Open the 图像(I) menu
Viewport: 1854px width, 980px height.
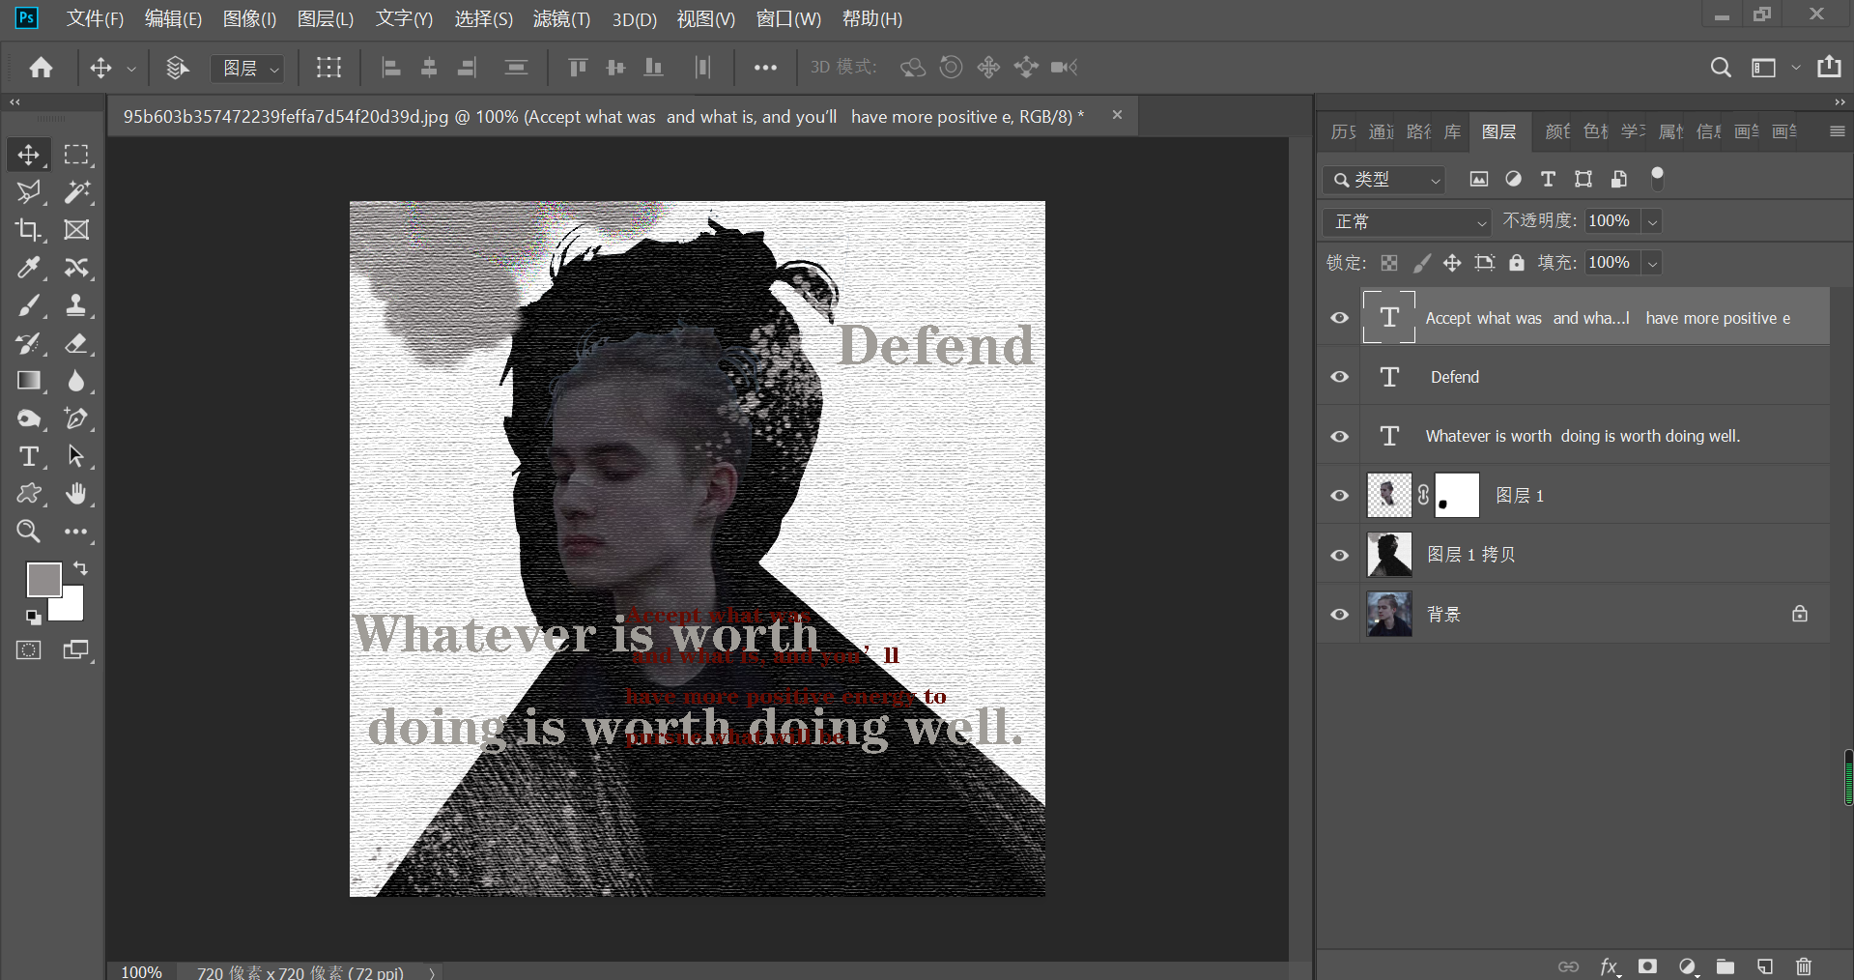(249, 19)
